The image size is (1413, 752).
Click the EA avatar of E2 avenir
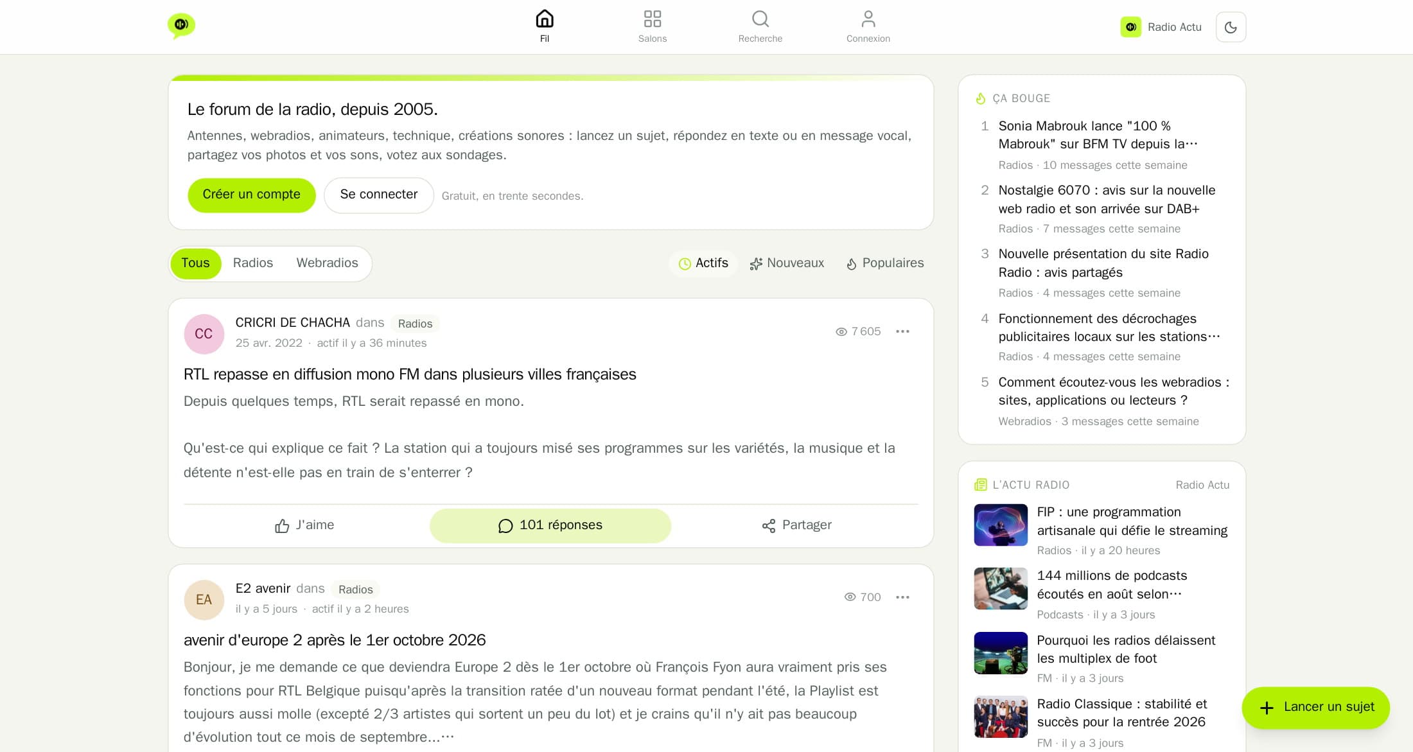204,600
